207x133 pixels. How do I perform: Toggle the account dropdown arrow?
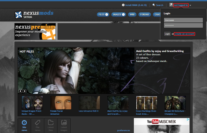[190, 6]
